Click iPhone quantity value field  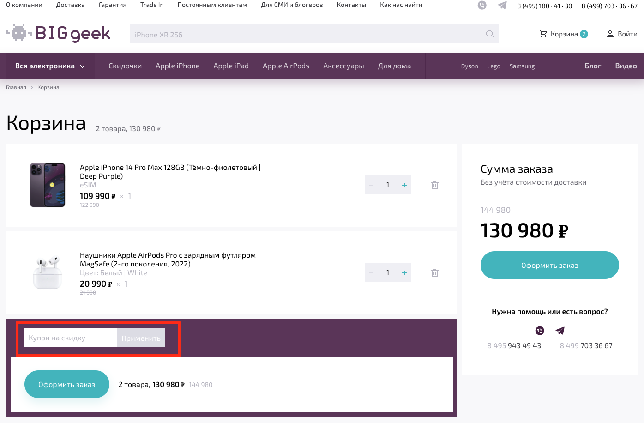pos(388,185)
